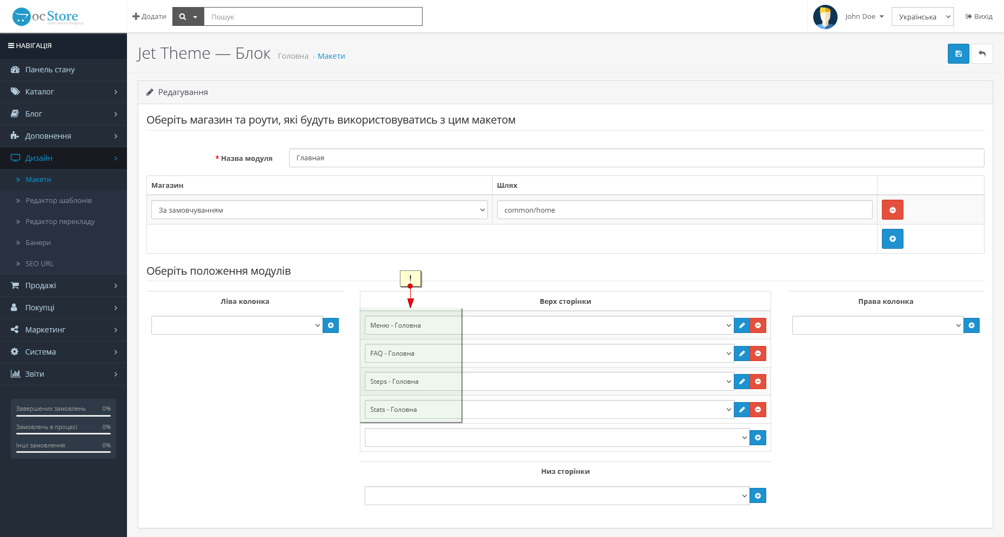Open Редактор шаблонів submenu item
The width and height of the screenshot is (1004, 537).
[x=58, y=201]
